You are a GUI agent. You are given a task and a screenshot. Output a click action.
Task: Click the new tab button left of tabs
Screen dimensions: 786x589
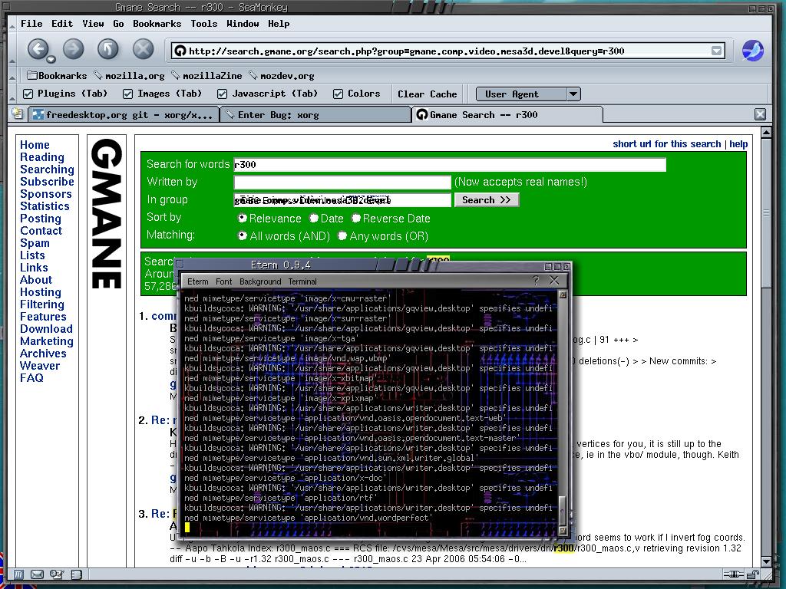(17, 114)
